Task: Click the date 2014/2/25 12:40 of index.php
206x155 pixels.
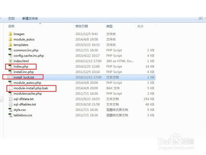Action: pyautogui.click(x=87, y=66)
